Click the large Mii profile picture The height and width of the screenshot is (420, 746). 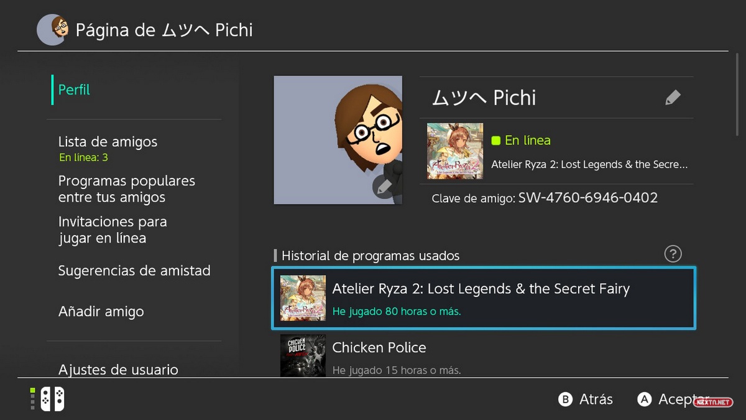tap(338, 140)
